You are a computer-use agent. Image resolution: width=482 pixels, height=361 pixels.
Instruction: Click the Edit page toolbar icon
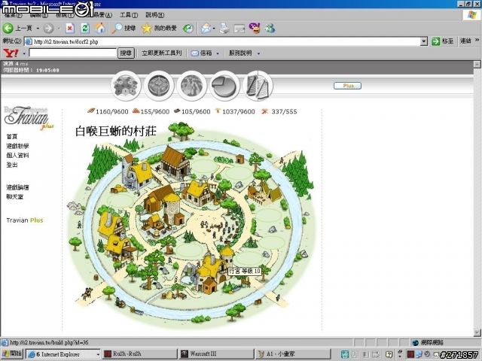(x=239, y=29)
